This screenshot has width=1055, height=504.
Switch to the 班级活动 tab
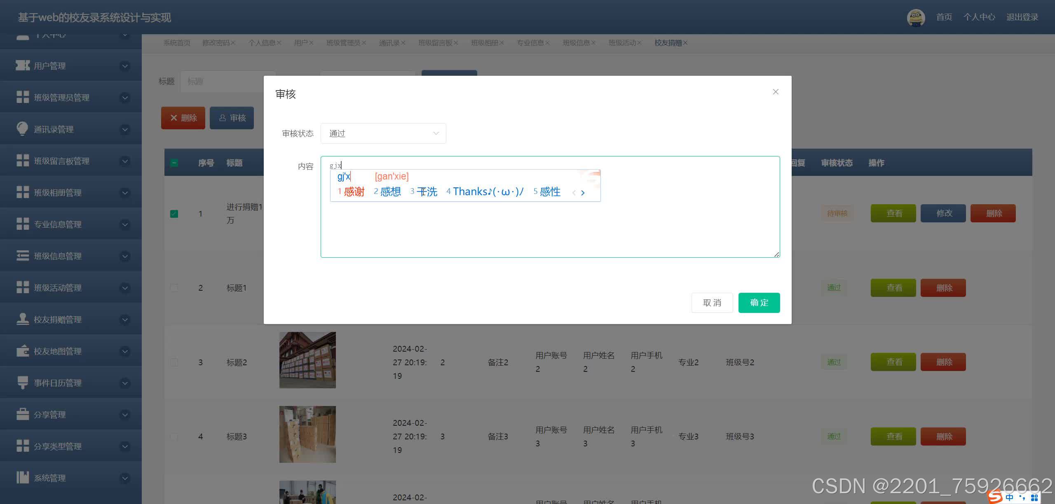pos(621,43)
